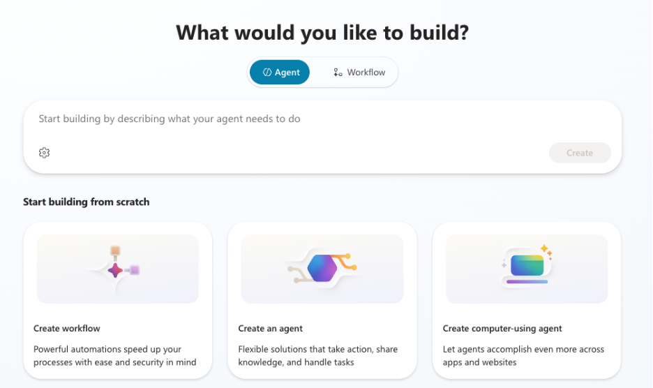Click the Workflow icon in the toggle
The height and width of the screenshot is (388, 653).
click(338, 73)
